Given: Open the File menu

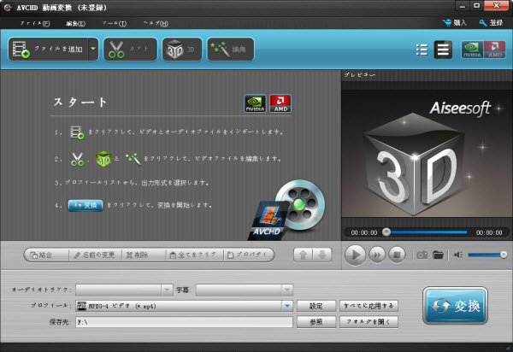Looking at the screenshot, I should [35, 23].
